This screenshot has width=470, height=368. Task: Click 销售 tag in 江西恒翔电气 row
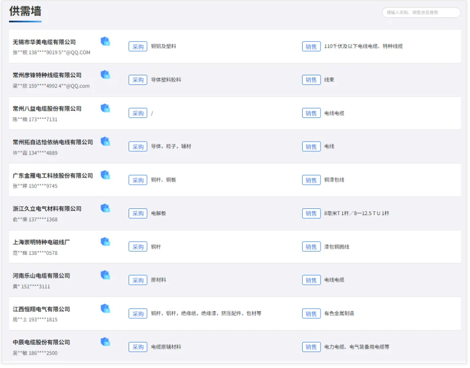[312, 314]
